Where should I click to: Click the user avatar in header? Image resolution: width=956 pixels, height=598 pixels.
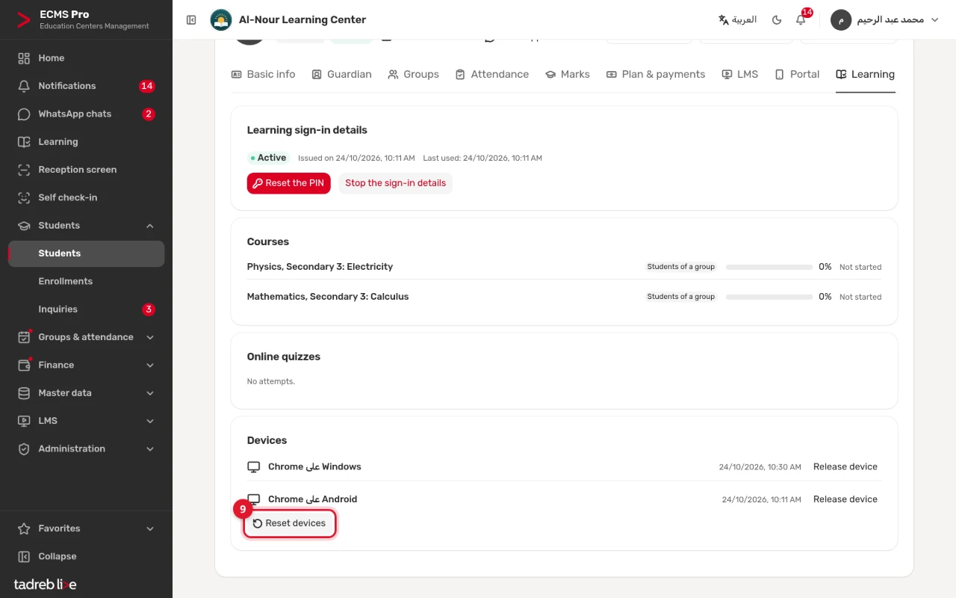[x=841, y=20]
